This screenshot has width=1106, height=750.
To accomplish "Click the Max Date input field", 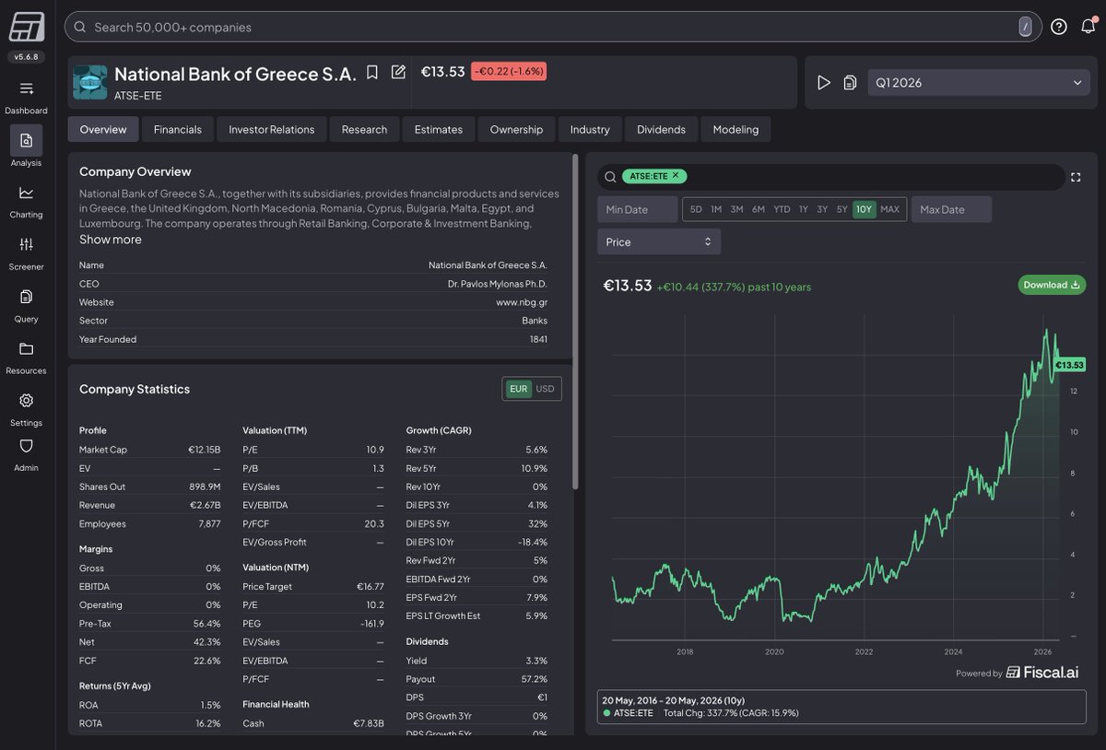I will 951,209.
